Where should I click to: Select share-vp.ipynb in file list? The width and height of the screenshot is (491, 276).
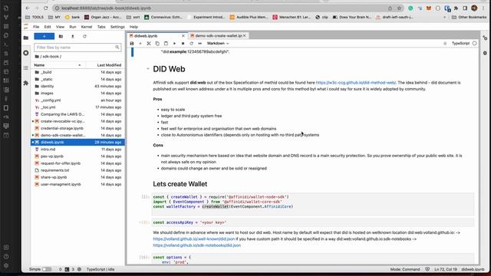click(77, 177)
